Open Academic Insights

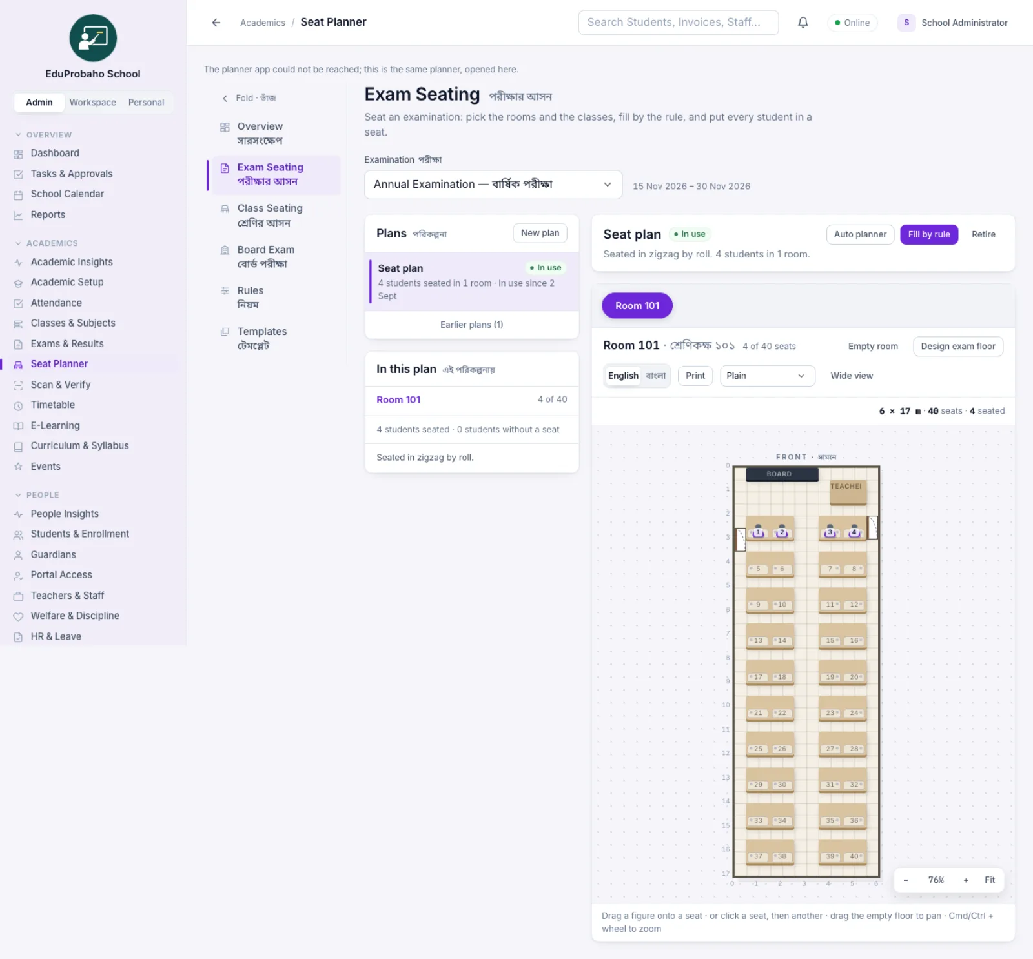click(x=71, y=262)
